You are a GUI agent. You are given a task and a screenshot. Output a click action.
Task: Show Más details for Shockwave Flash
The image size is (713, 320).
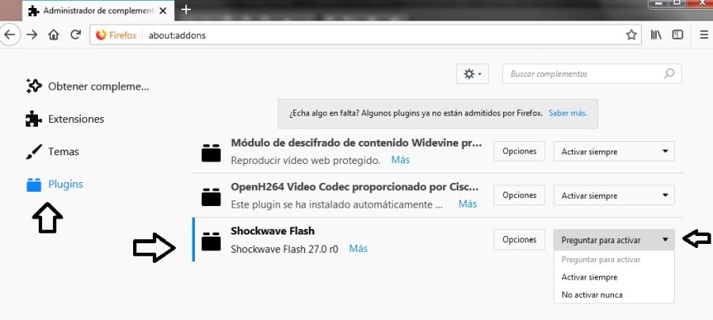pos(358,249)
